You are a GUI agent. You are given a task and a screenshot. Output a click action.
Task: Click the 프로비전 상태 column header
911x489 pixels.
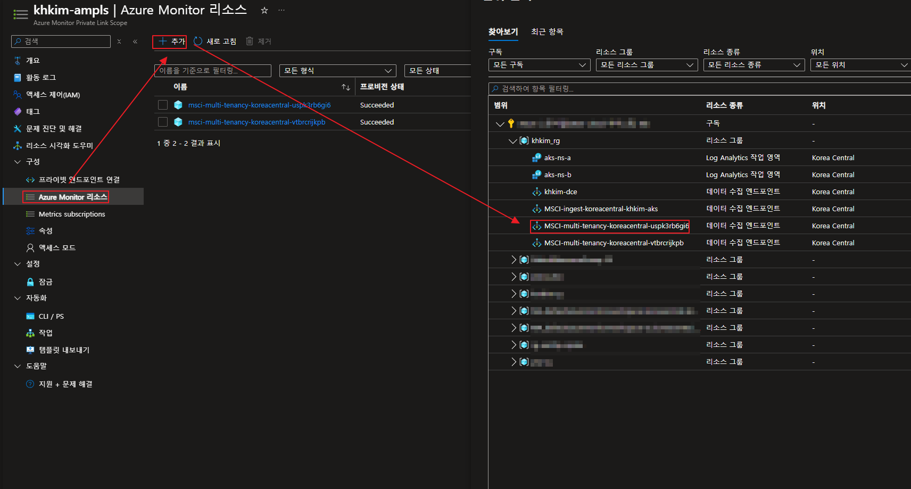pos(382,87)
